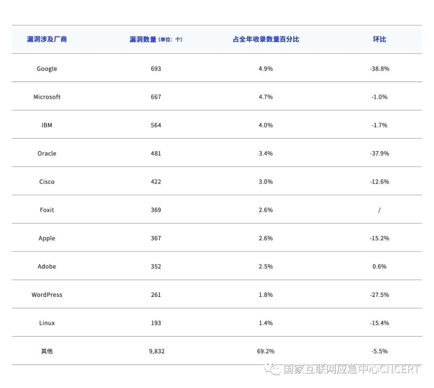Screen dimensions: 434x388
Task: Click the Oracle vendor cell
Action: coord(47,153)
